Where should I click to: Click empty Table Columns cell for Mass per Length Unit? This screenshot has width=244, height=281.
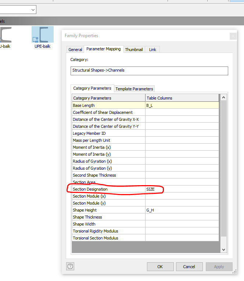182,140
